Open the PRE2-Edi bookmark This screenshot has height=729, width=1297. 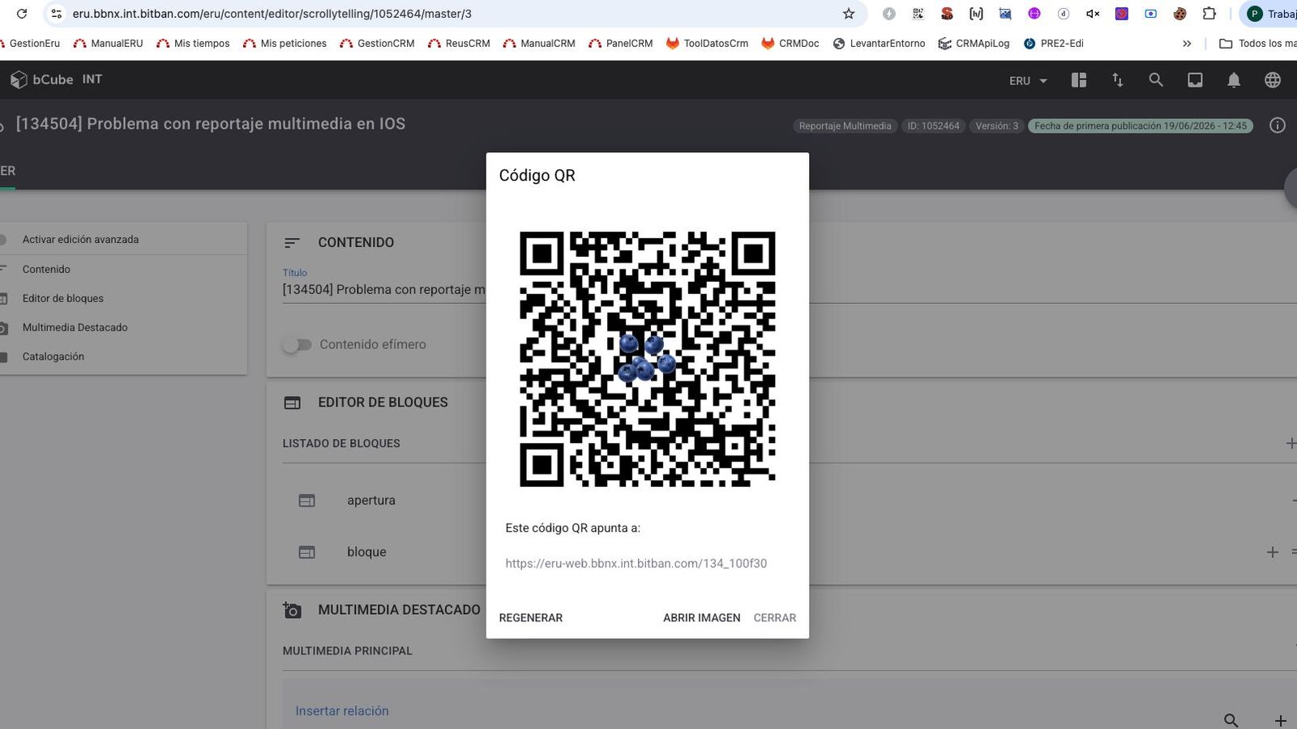1053,44
